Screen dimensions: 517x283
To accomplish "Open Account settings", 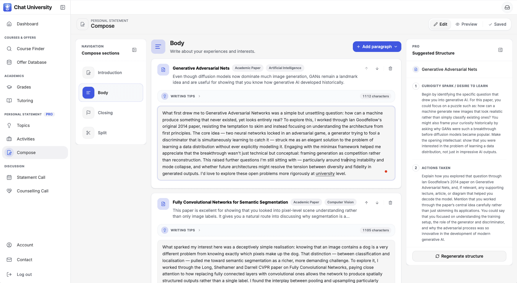I will point(35,245).
